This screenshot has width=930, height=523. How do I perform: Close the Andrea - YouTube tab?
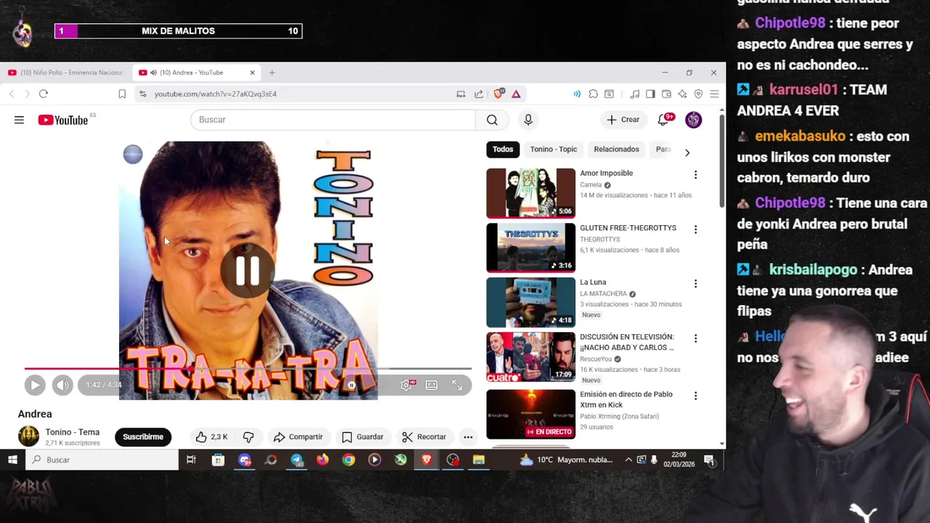tap(252, 73)
